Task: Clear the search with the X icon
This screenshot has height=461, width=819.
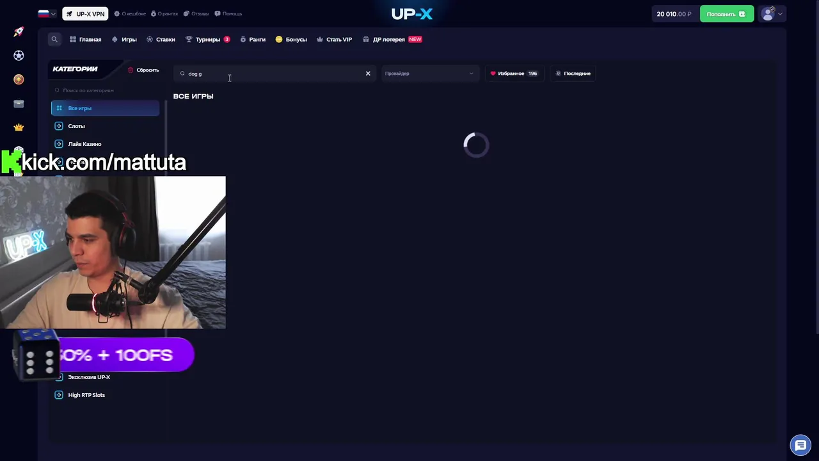Action: tap(368, 74)
